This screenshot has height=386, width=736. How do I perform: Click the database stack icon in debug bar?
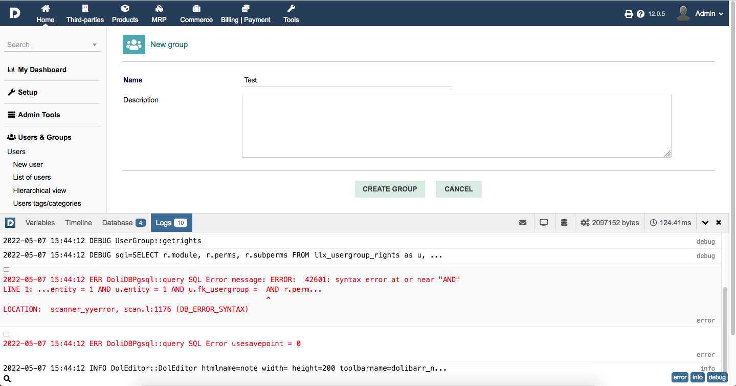(x=564, y=223)
